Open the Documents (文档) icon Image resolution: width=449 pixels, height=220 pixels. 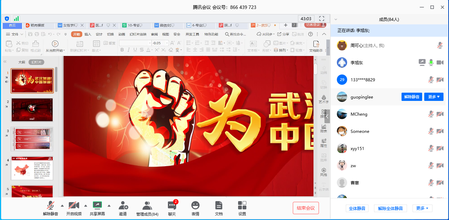coord(218,208)
